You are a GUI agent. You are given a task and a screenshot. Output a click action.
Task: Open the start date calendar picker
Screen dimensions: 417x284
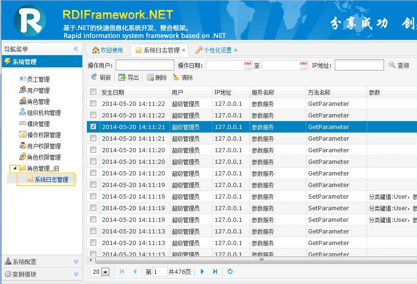[x=248, y=65]
